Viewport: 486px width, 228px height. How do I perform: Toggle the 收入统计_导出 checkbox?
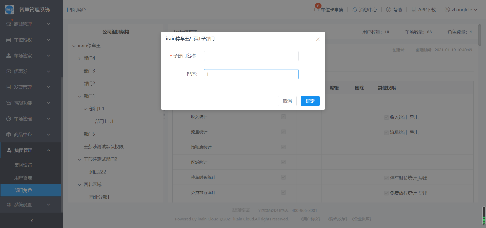pos(386,117)
